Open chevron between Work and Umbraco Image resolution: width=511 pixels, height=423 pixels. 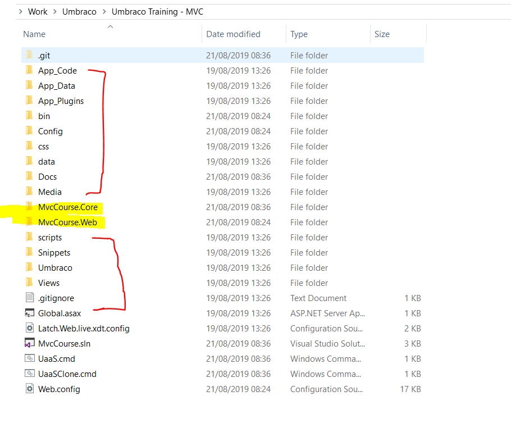tap(55, 12)
